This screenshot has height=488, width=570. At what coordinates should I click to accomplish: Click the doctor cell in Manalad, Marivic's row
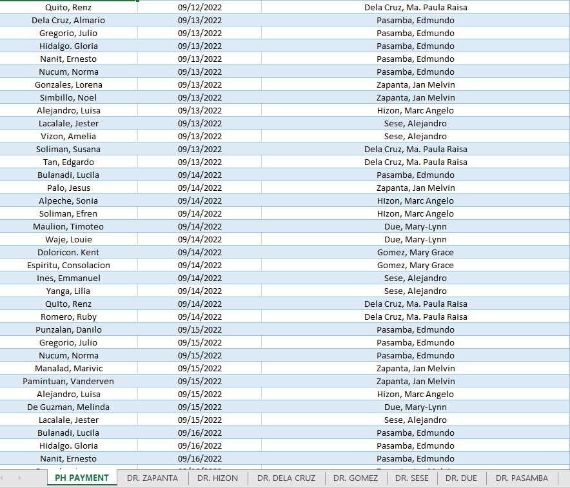(x=415, y=369)
